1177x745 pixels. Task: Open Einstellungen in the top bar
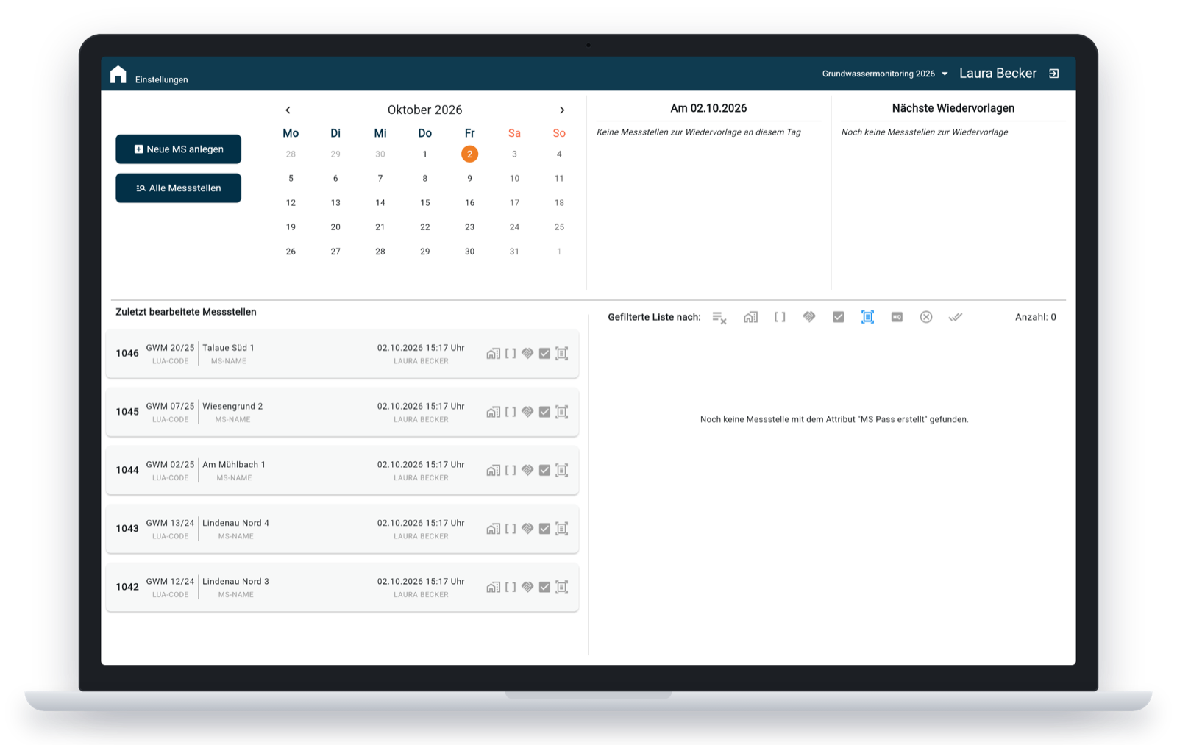(162, 79)
